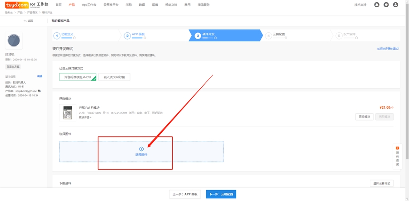The image size is (409, 201).
Task: Expand 模块详情 module details
Action: tap(85, 117)
